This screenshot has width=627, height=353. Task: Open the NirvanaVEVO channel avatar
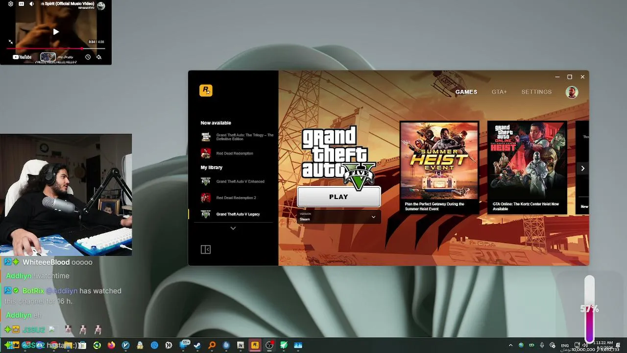click(101, 6)
